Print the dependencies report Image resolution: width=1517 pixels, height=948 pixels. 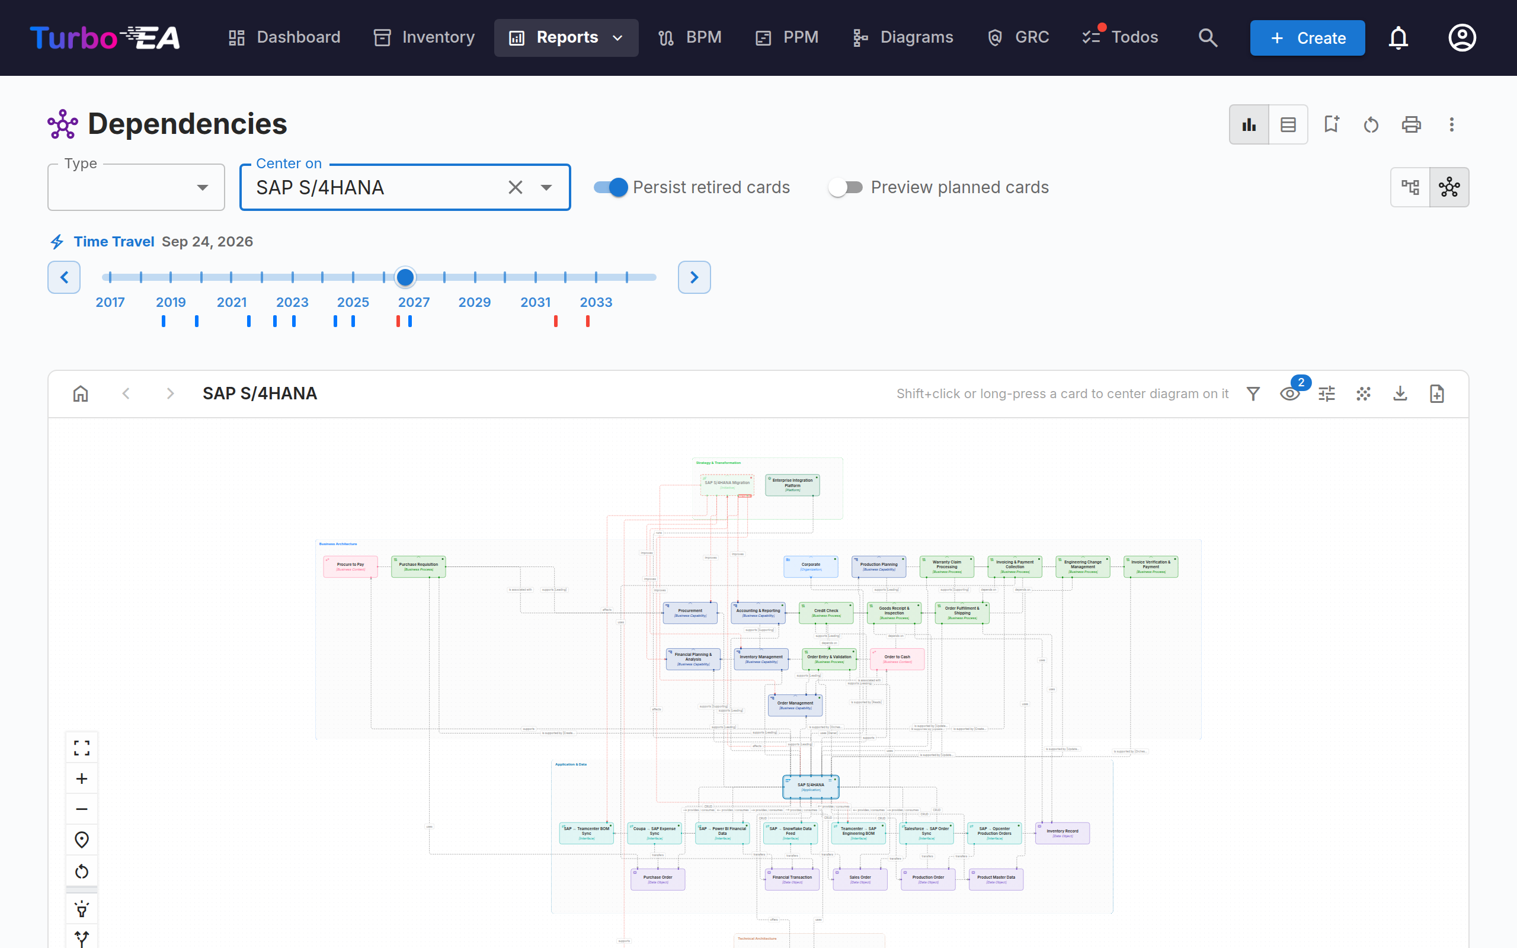[x=1411, y=124]
